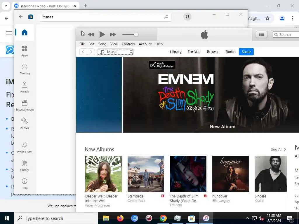Viewport: 299px width, 224px height.
Task: Open the iTunes Help menu
Action: tap(159, 44)
